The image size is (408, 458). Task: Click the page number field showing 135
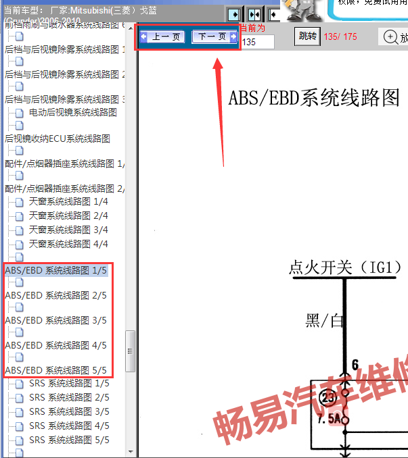point(257,42)
